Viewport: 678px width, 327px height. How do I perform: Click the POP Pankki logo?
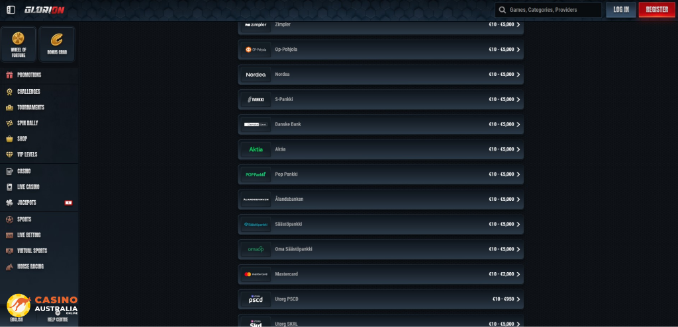click(256, 174)
